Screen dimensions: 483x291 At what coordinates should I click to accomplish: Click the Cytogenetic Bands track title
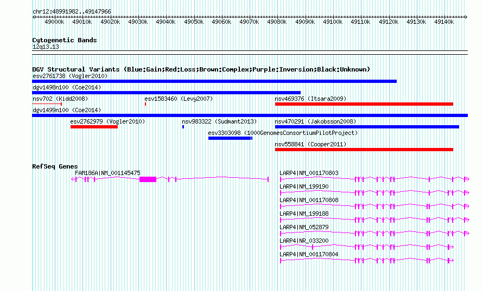[65, 40]
